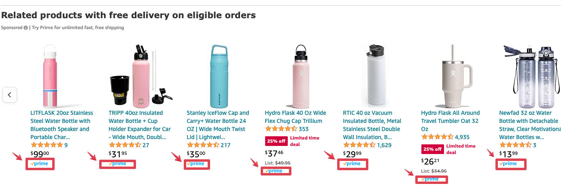Click star rating of Hydro Flask Trillium
This screenshot has width=561, height=188.
coord(281,129)
